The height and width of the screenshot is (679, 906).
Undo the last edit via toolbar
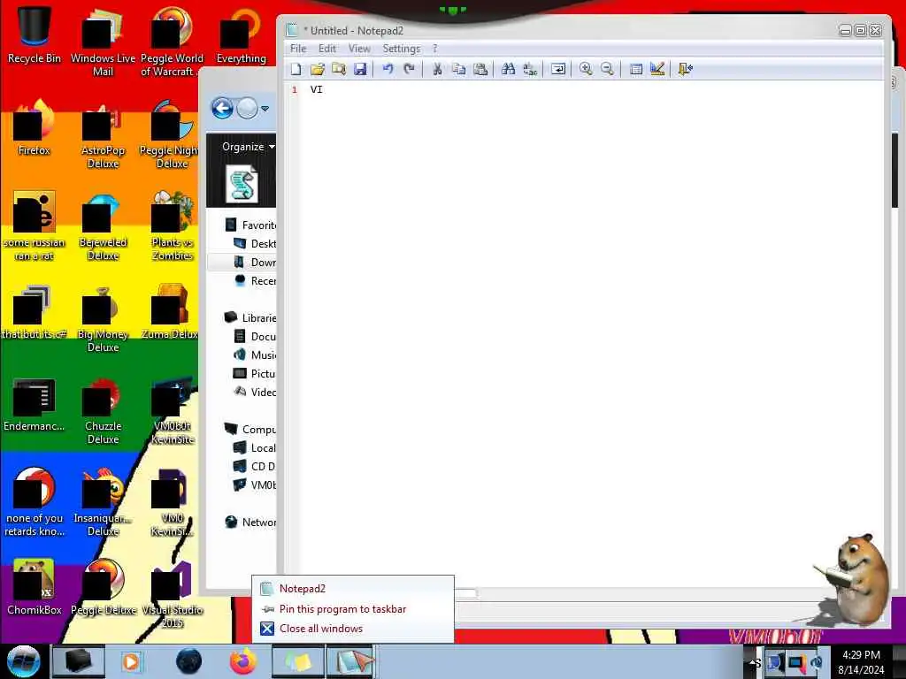point(388,69)
